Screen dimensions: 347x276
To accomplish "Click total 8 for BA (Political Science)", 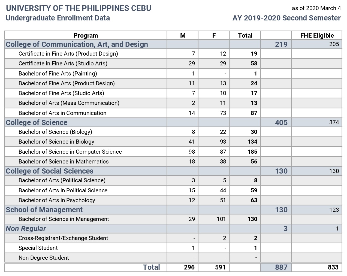I will (x=255, y=180).
